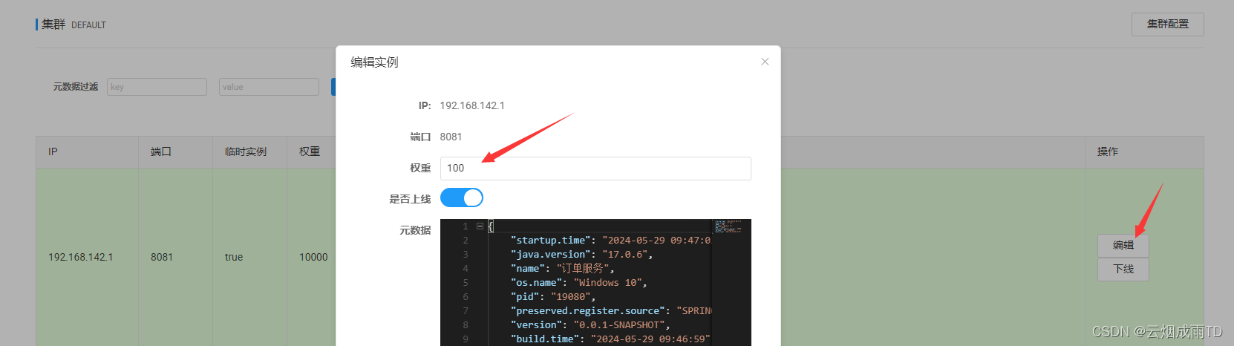Click the "pid": "19080" line in editor

coord(552,297)
